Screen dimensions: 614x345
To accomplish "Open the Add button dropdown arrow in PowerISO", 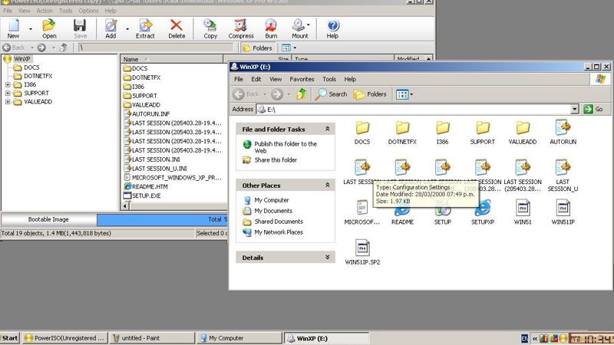I will point(127,29).
